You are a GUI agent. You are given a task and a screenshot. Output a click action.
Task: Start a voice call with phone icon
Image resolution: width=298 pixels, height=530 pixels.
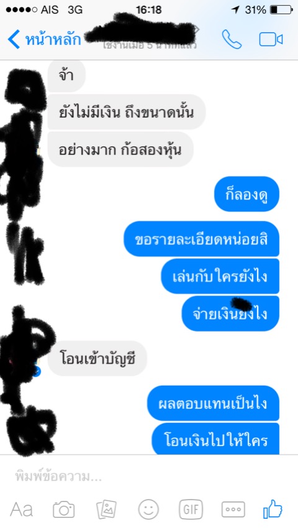232,40
